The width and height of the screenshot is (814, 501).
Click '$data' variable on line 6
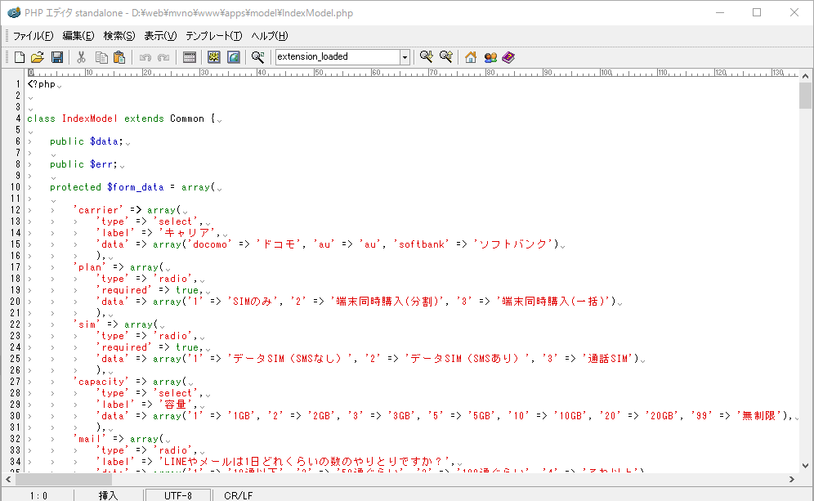coord(105,141)
